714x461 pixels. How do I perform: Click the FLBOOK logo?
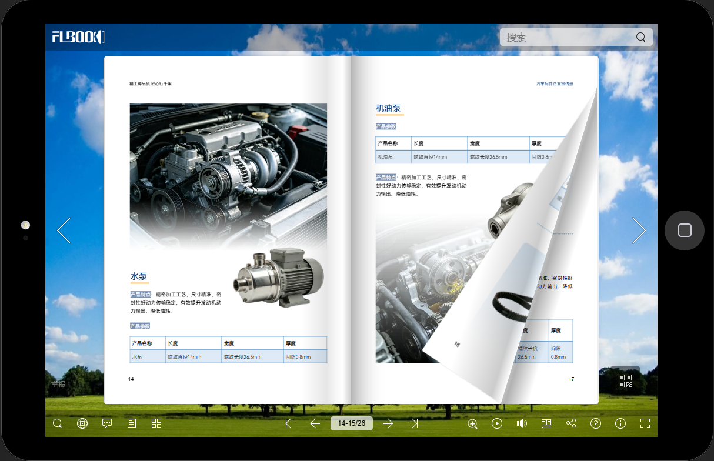point(78,36)
